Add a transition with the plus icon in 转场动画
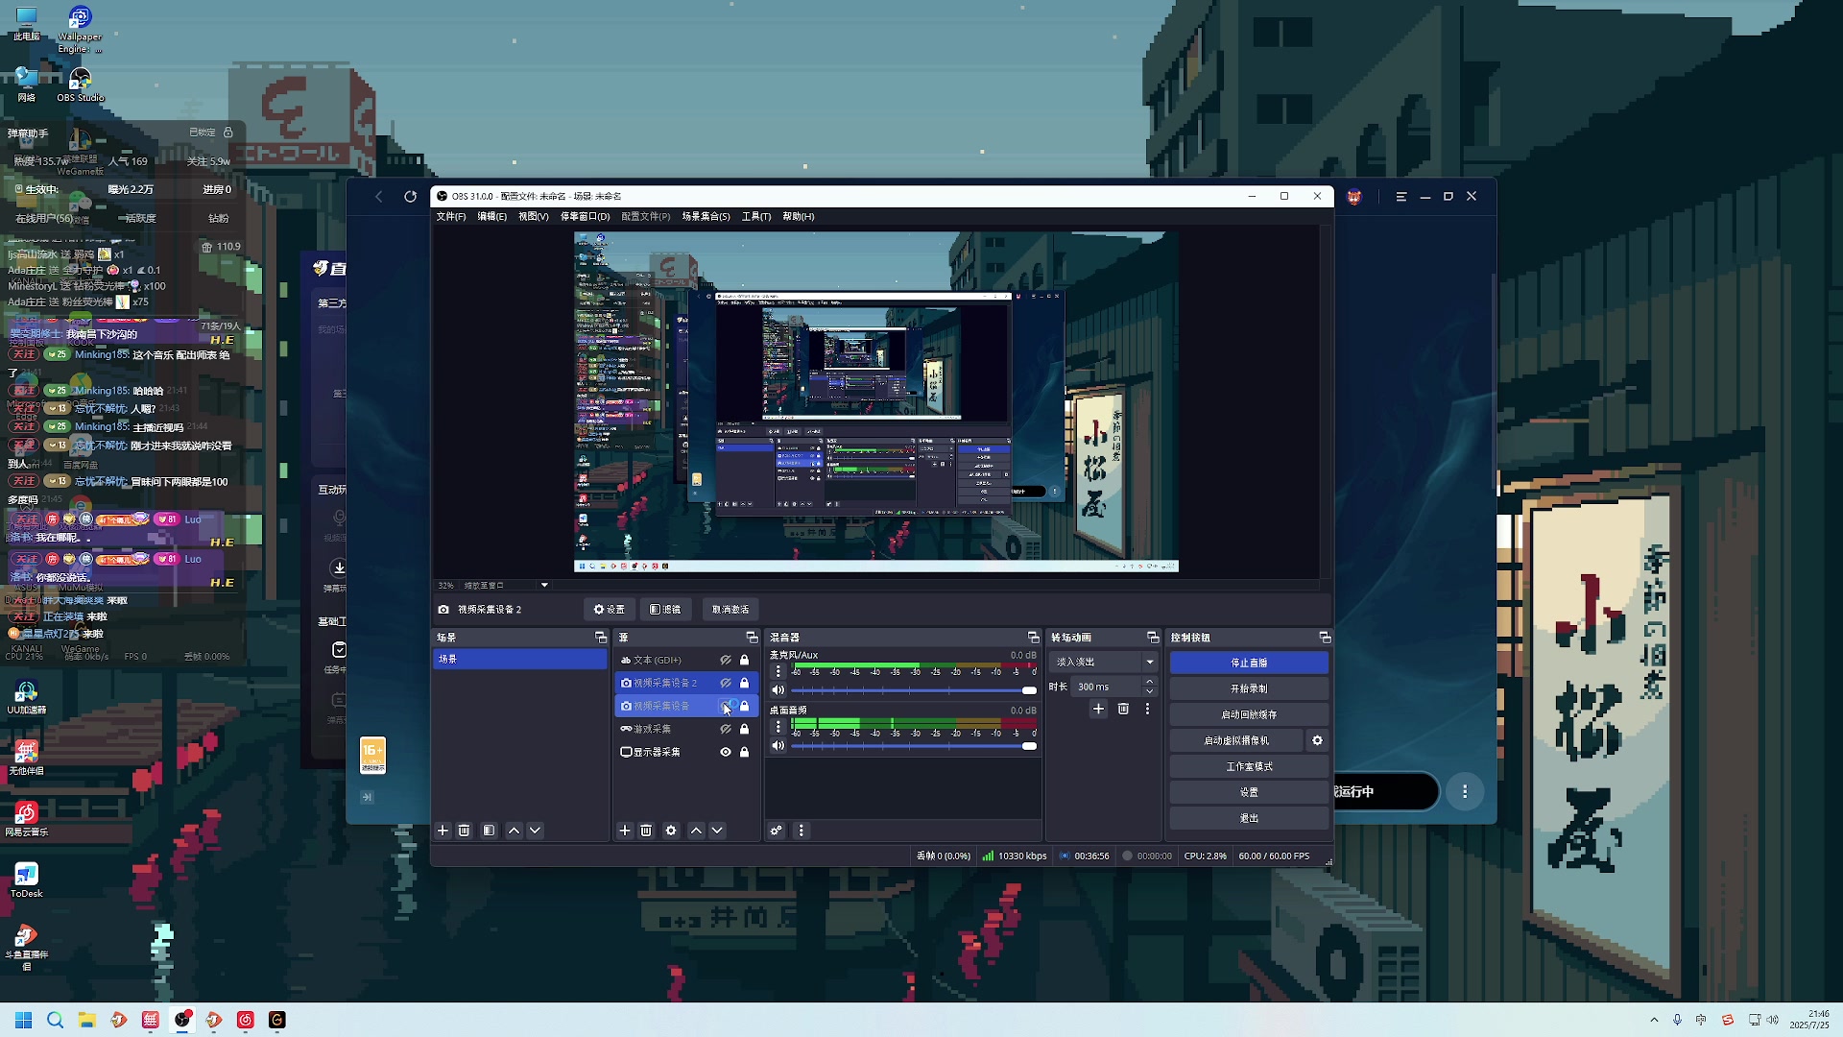The width and height of the screenshot is (1843, 1037). coord(1099,709)
